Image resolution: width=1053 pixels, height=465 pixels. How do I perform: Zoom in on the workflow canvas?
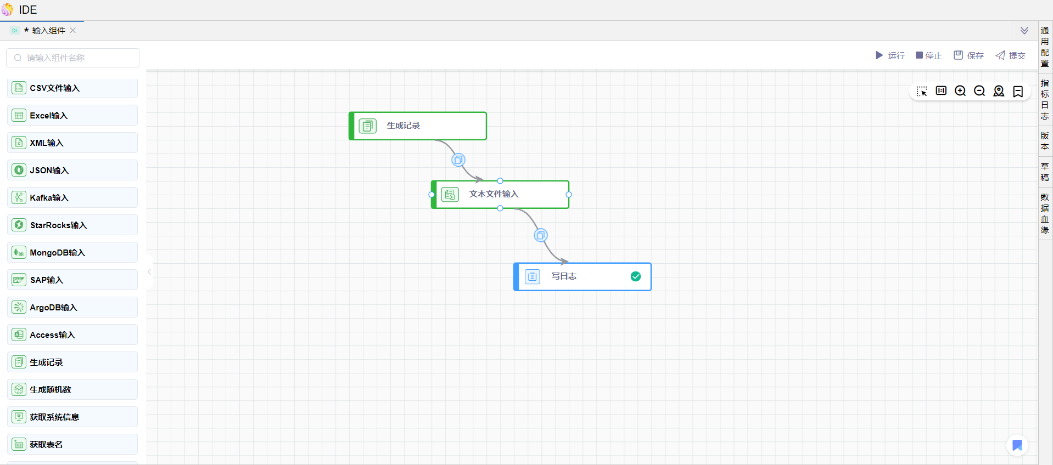pyautogui.click(x=960, y=91)
